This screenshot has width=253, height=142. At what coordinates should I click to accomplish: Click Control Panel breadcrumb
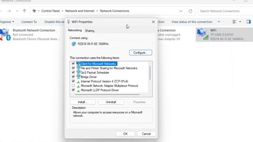pyautogui.click(x=51, y=11)
